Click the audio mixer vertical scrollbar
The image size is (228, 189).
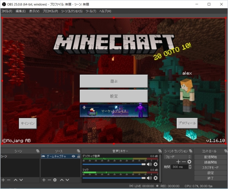click(160, 168)
